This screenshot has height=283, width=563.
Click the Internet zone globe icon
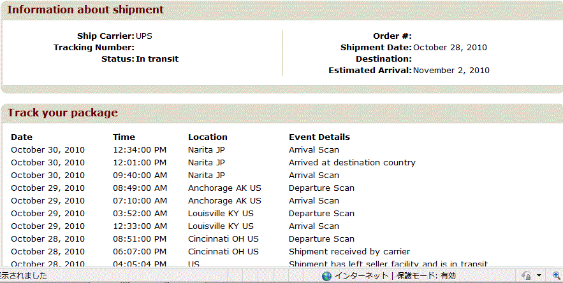pos(326,276)
